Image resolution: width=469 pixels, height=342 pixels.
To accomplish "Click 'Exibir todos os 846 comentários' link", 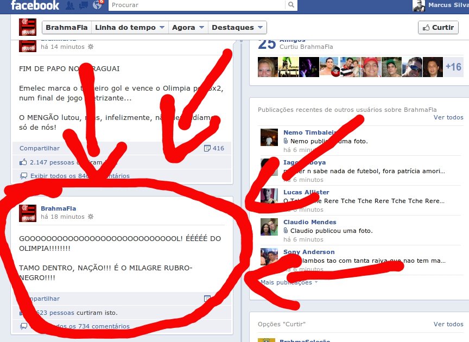I will [79, 176].
